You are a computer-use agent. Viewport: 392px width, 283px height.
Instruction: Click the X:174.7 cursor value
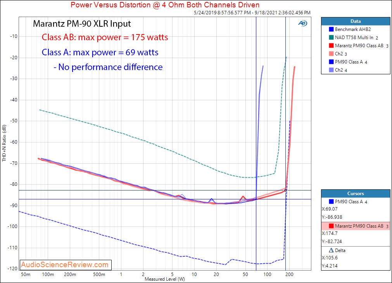[330, 233]
